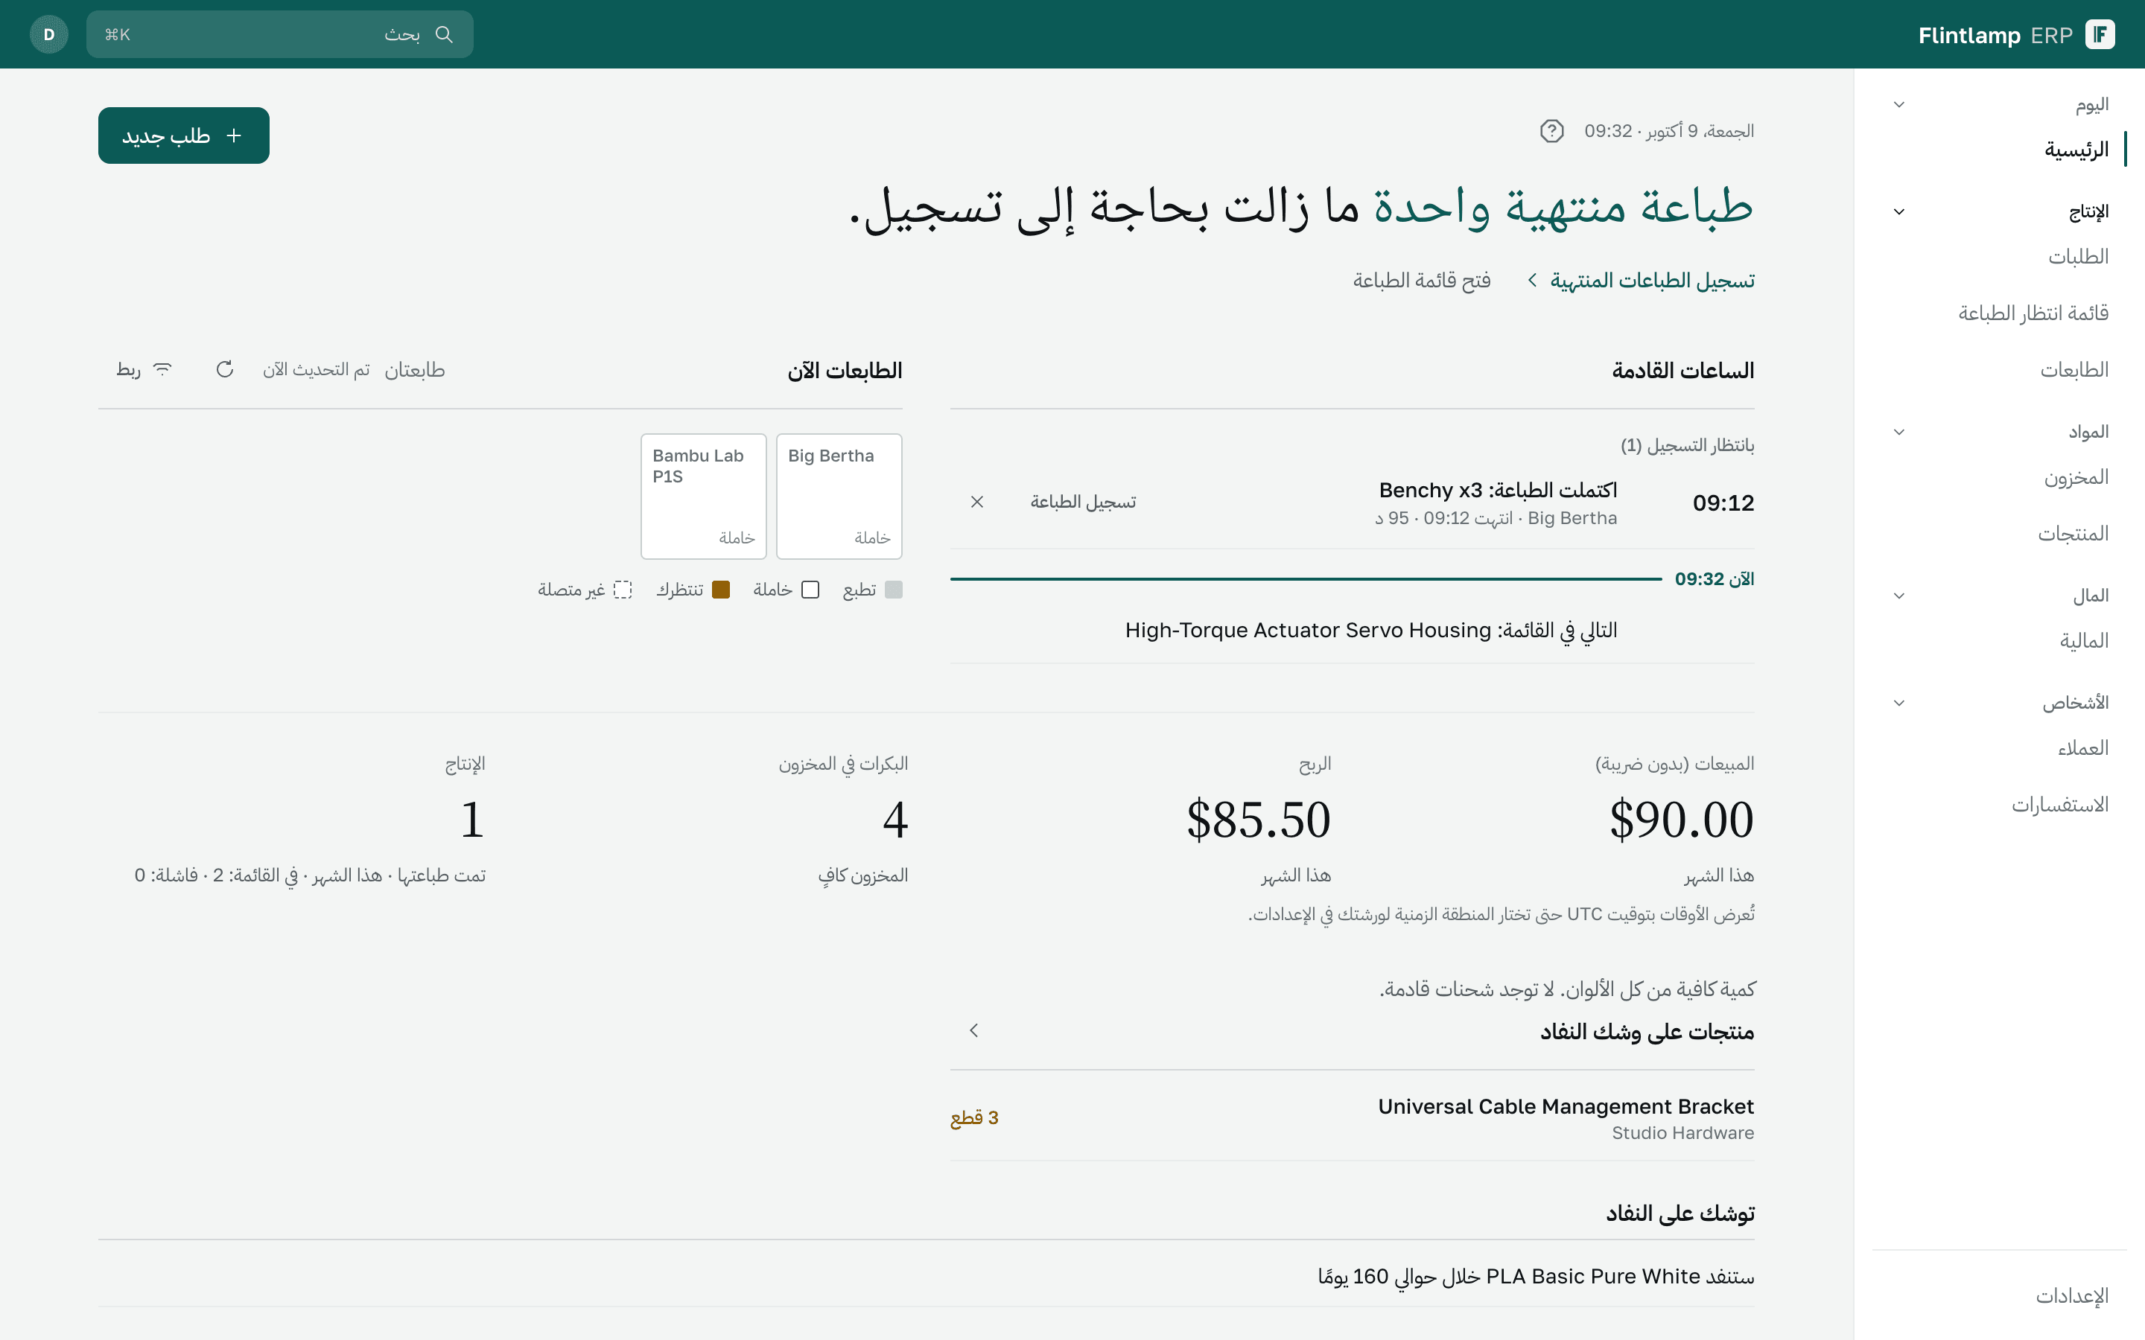Click the تطبع gray legend swatch
Screen dimensions: 2145x1340
click(894, 590)
